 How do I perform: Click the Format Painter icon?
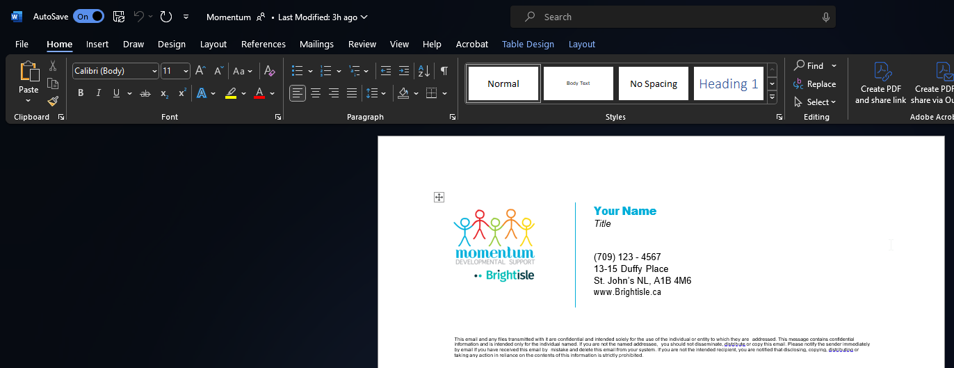coord(53,102)
